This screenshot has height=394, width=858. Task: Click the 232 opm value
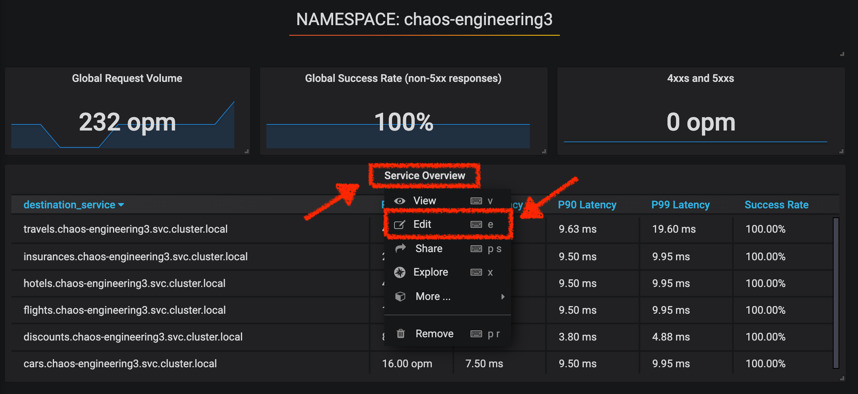[x=127, y=122]
